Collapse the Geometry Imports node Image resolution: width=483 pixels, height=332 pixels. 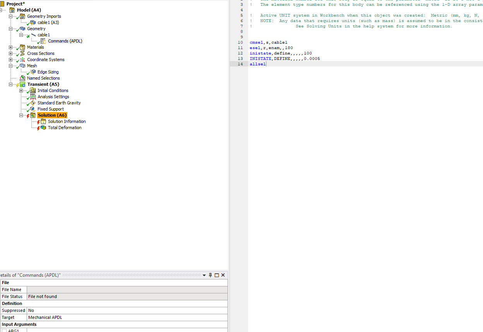[x=11, y=16]
